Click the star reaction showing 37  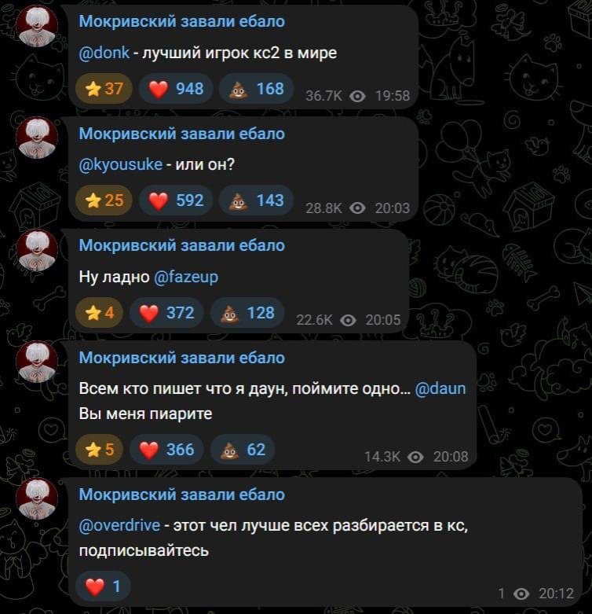coord(104,89)
